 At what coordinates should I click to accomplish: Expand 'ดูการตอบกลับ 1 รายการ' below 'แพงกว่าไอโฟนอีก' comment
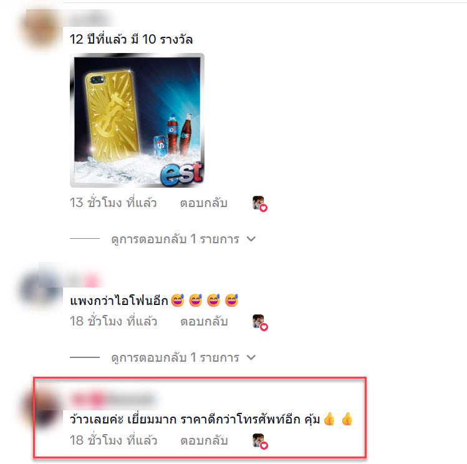[175, 357]
